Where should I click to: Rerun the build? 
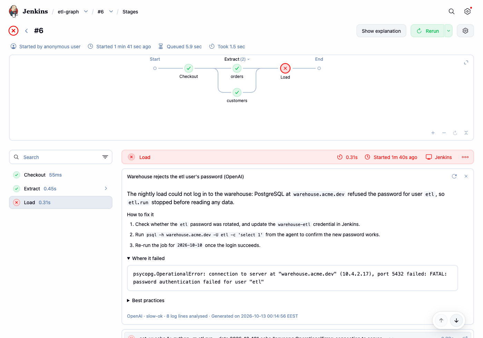[427, 31]
